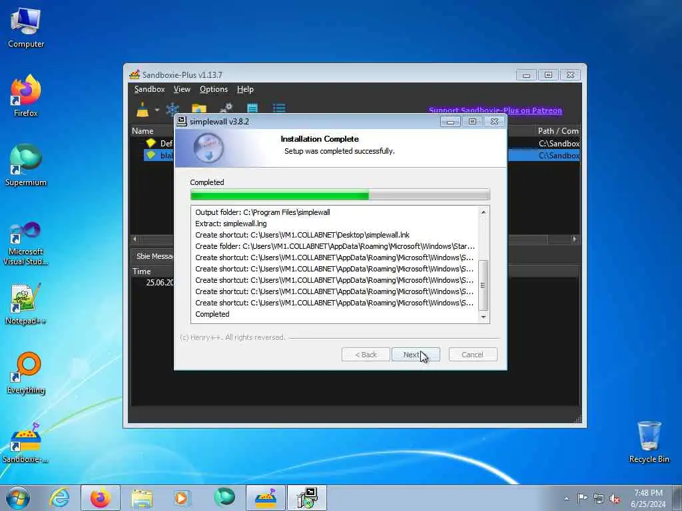Viewport: 682px width, 511px height.
Task: Switch to Sandboxie-Plus taskbar button
Action: (x=266, y=498)
